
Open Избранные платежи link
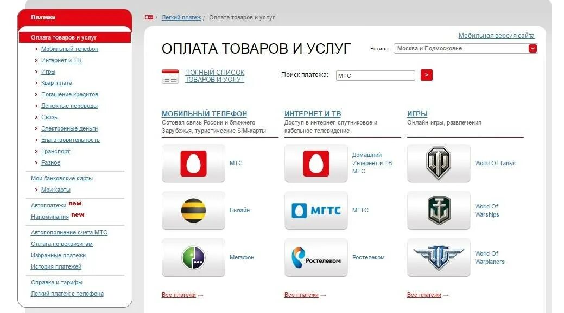tap(58, 255)
